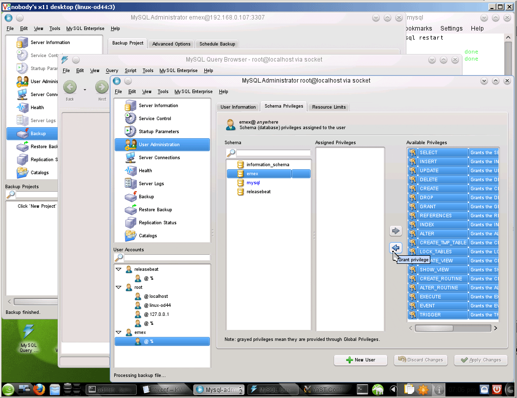Viewport: 517px width, 398px height.
Task: Click the Apply Changes button
Action: coord(481,360)
